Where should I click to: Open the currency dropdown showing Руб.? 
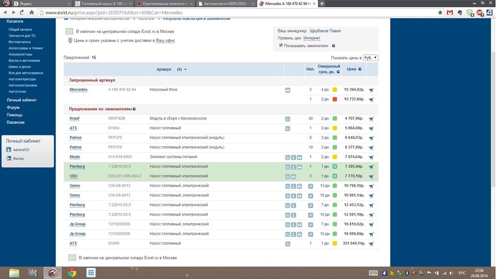click(x=370, y=58)
